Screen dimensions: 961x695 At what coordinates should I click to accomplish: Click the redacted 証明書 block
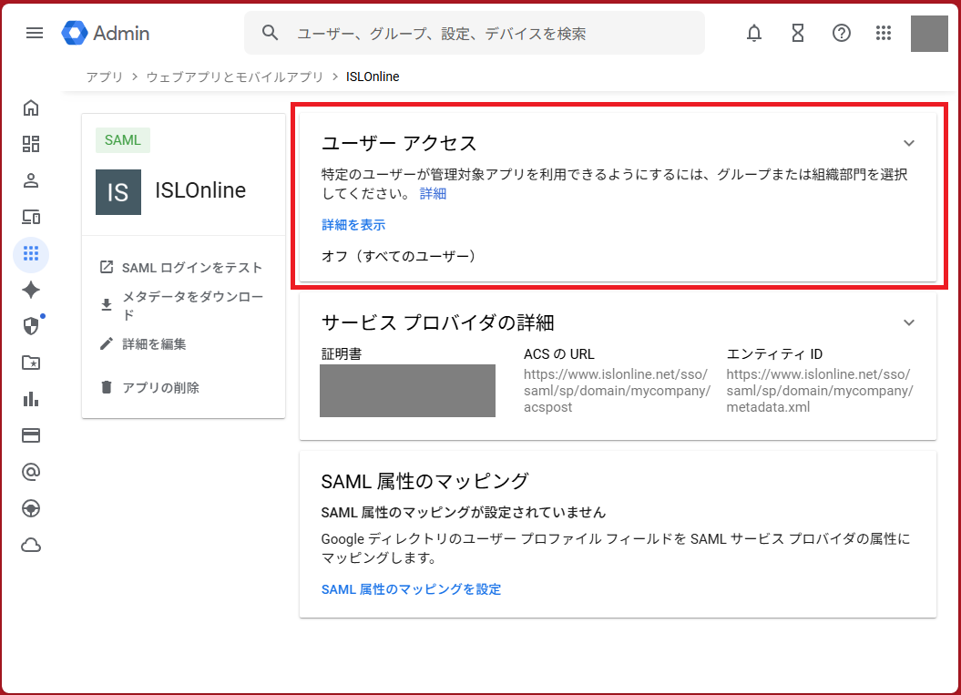point(407,391)
